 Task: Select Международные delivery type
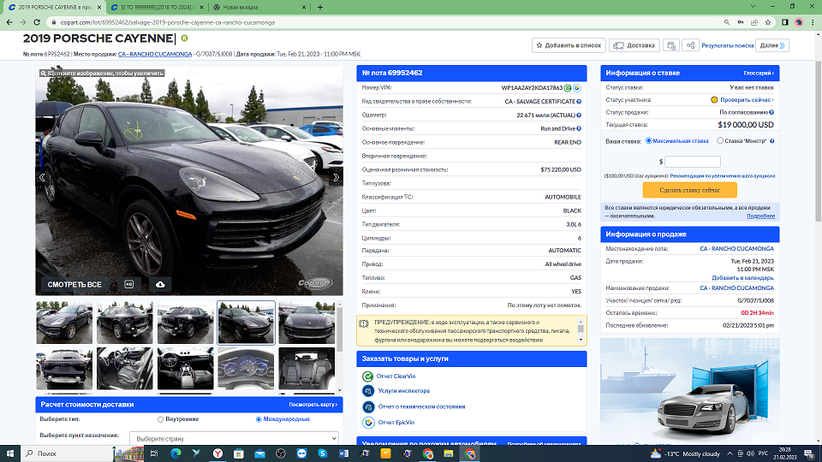259,419
